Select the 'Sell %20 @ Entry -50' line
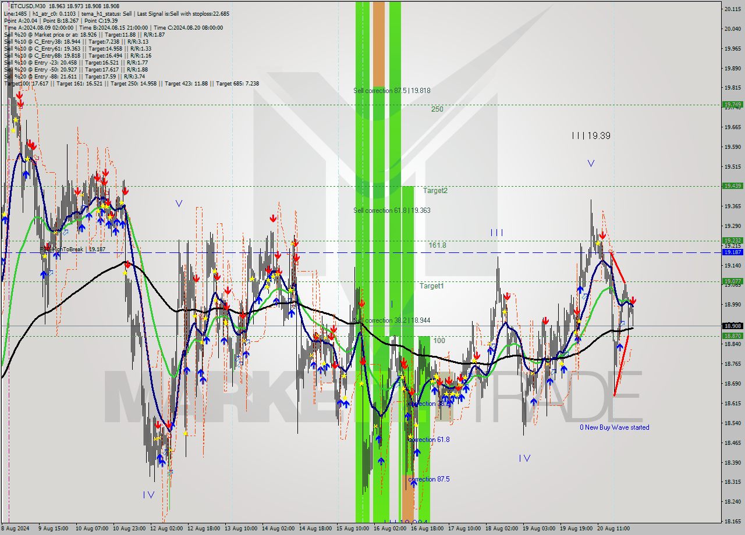The width and height of the screenshot is (745, 535). (x=76, y=69)
